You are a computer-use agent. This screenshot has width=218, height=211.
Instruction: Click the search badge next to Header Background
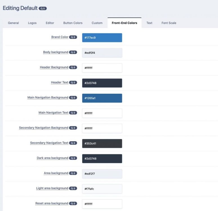tap(73, 68)
